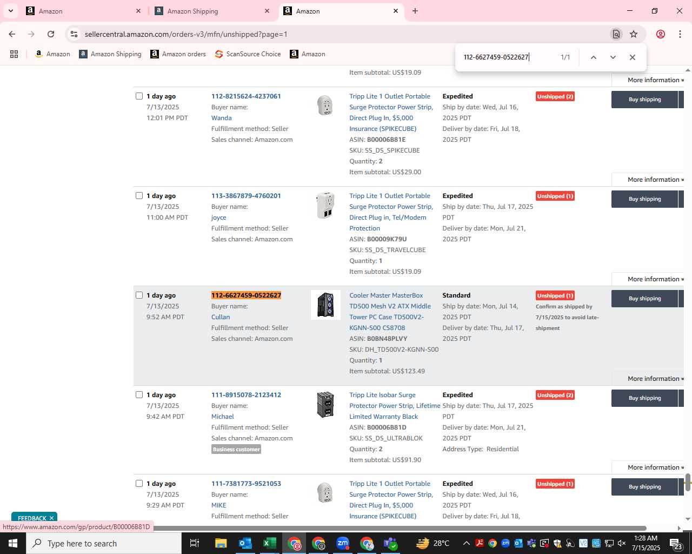Buy shipping for order 112-8215624-4237061
692x554 pixels.
[644, 100]
